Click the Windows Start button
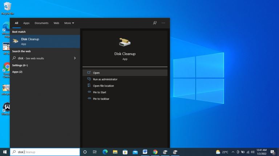 pos(5,152)
